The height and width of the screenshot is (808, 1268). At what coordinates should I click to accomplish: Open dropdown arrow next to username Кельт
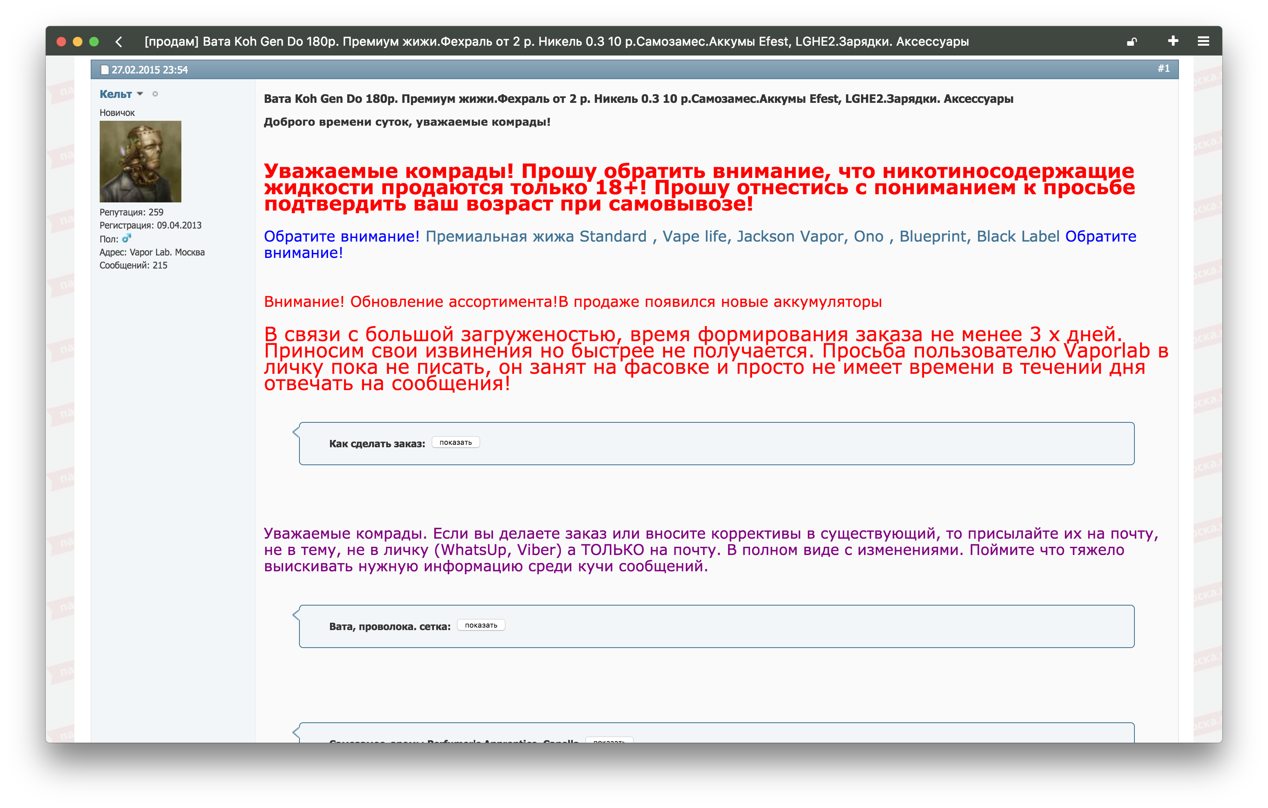coord(140,93)
